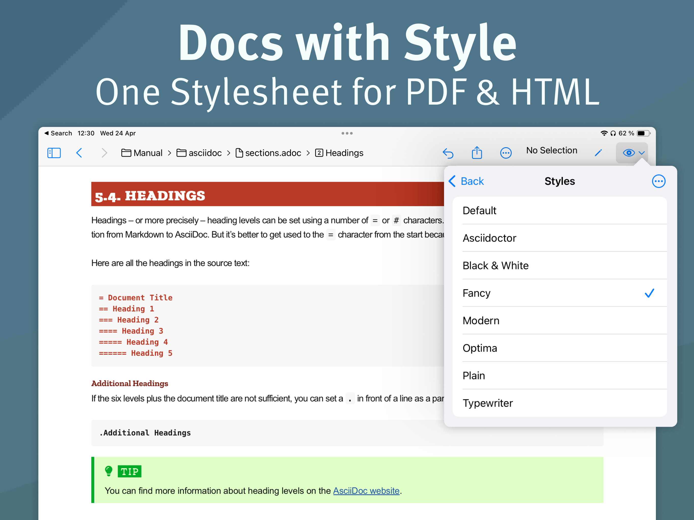The height and width of the screenshot is (520, 694).
Task: Go forward with the right chevron
Action: (104, 153)
